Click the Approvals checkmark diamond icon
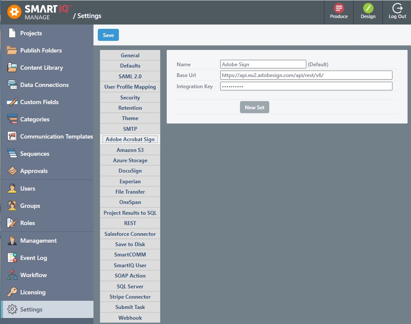This screenshot has height=324, width=411. (12, 171)
